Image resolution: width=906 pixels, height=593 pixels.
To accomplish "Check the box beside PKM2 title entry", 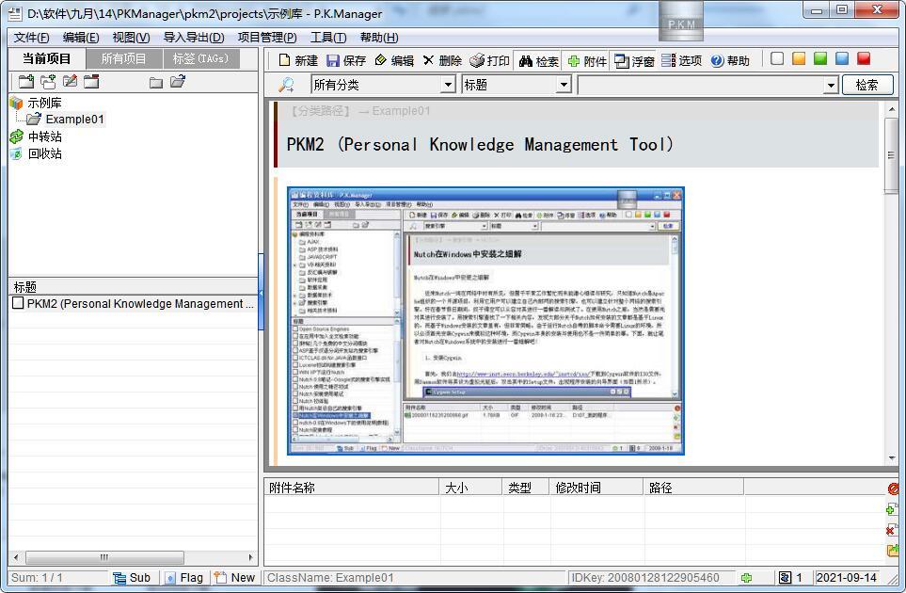I will (18, 303).
